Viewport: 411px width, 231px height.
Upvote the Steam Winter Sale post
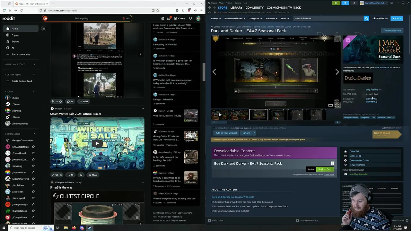click(x=53, y=175)
